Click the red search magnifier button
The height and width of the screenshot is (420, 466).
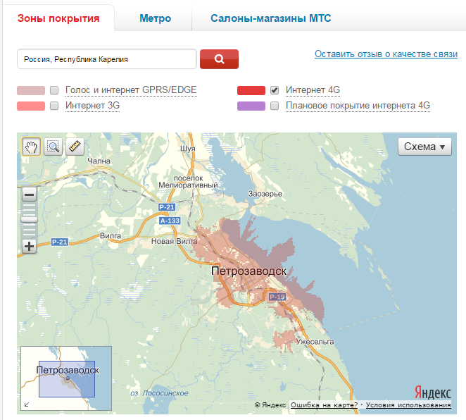pyautogui.click(x=219, y=59)
